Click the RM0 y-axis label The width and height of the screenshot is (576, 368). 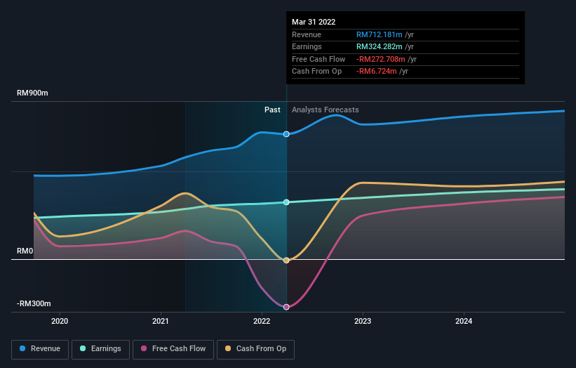point(25,251)
